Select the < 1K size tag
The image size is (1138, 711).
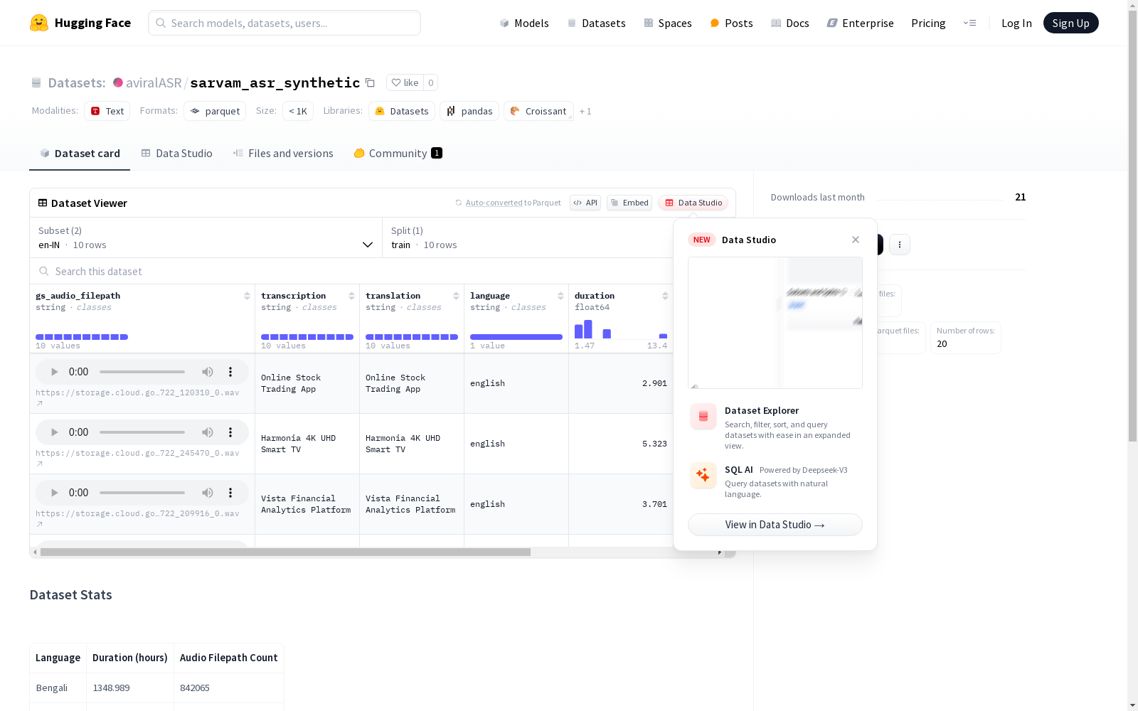pos(298,111)
